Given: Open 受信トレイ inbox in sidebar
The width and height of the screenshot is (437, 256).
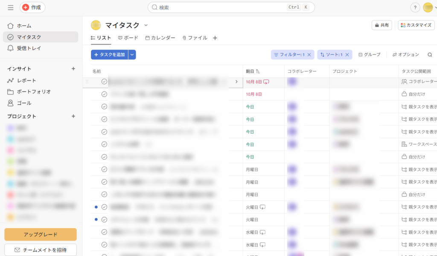Looking at the screenshot, I should tap(29, 48).
